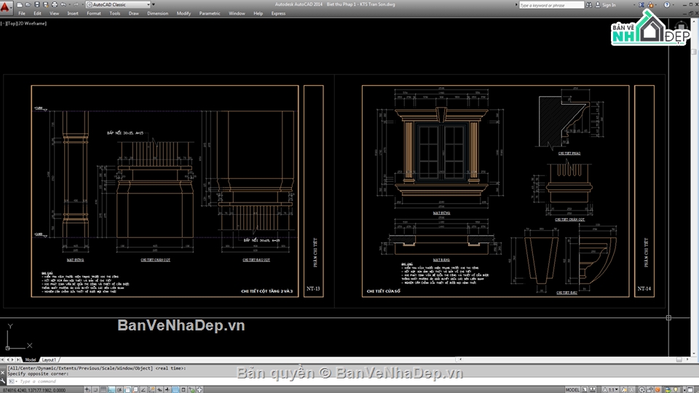Click the Save icon in quick access toolbar
The height and width of the screenshot is (393, 699).
tap(37, 4)
